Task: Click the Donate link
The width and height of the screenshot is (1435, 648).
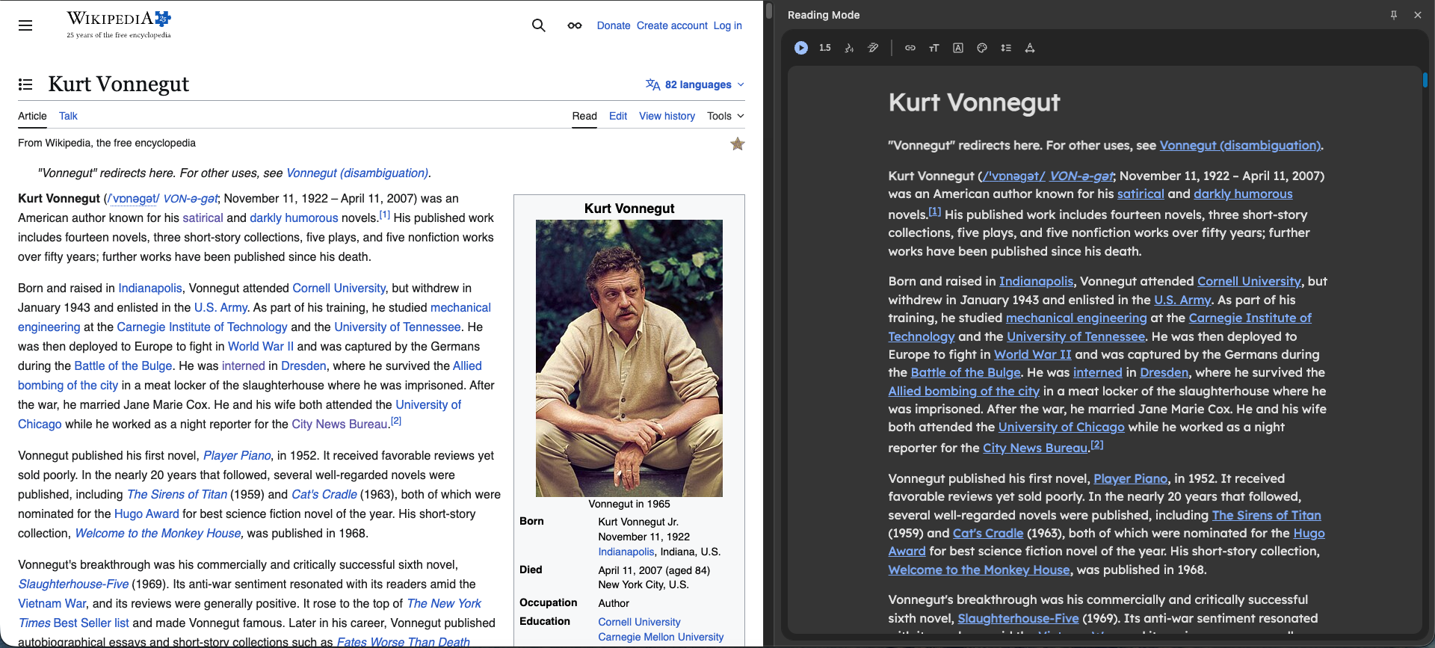Action: 614,25
